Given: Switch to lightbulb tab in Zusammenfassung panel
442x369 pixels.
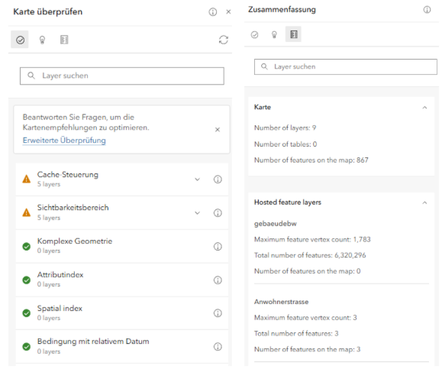Looking at the screenshot, I should click(x=274, y=34).
